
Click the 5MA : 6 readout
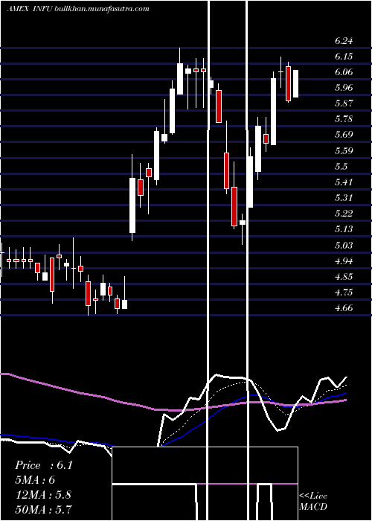35,480
